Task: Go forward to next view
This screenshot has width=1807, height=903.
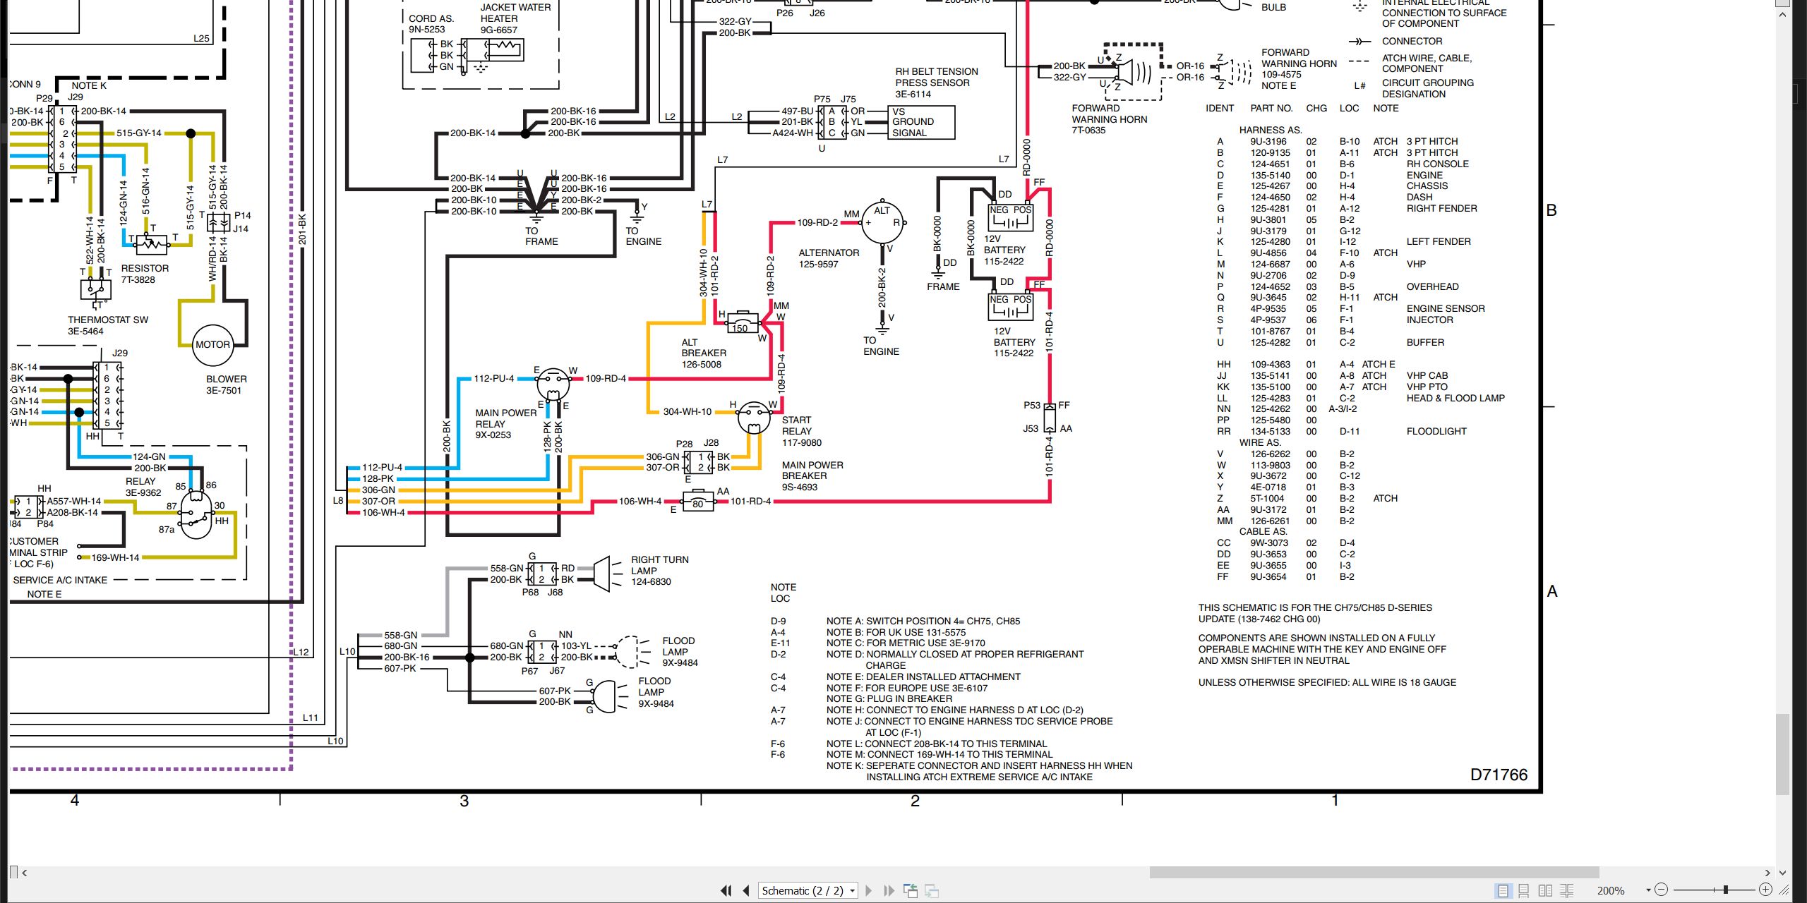Action: (932, 891)
